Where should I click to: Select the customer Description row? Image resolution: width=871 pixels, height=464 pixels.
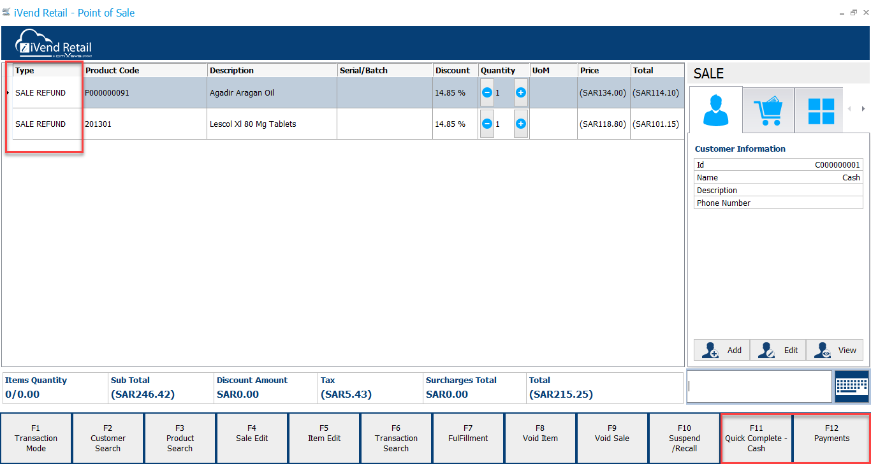(x=779, y=191)
